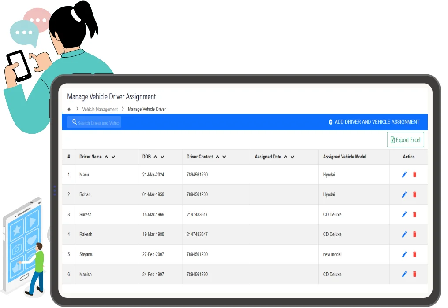This screenshot has width=448, height=308.
Task: Click Hyndai model in Manu row
Action: coord(329,175)
